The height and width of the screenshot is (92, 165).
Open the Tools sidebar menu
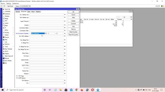tap(6, 47)
